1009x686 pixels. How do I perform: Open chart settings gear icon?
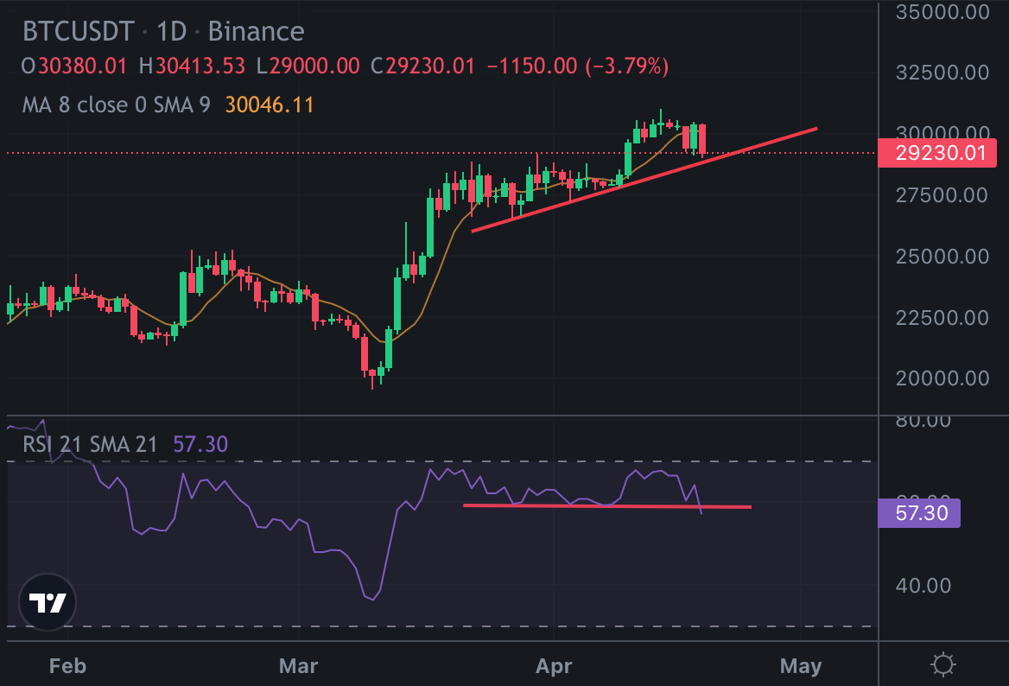pos(943,664)
